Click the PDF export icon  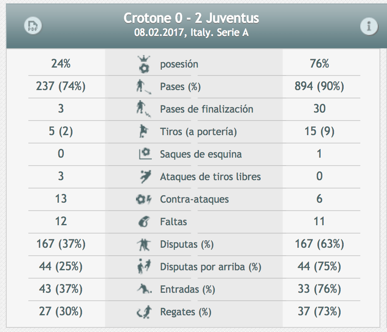click(x=33, y=26)
